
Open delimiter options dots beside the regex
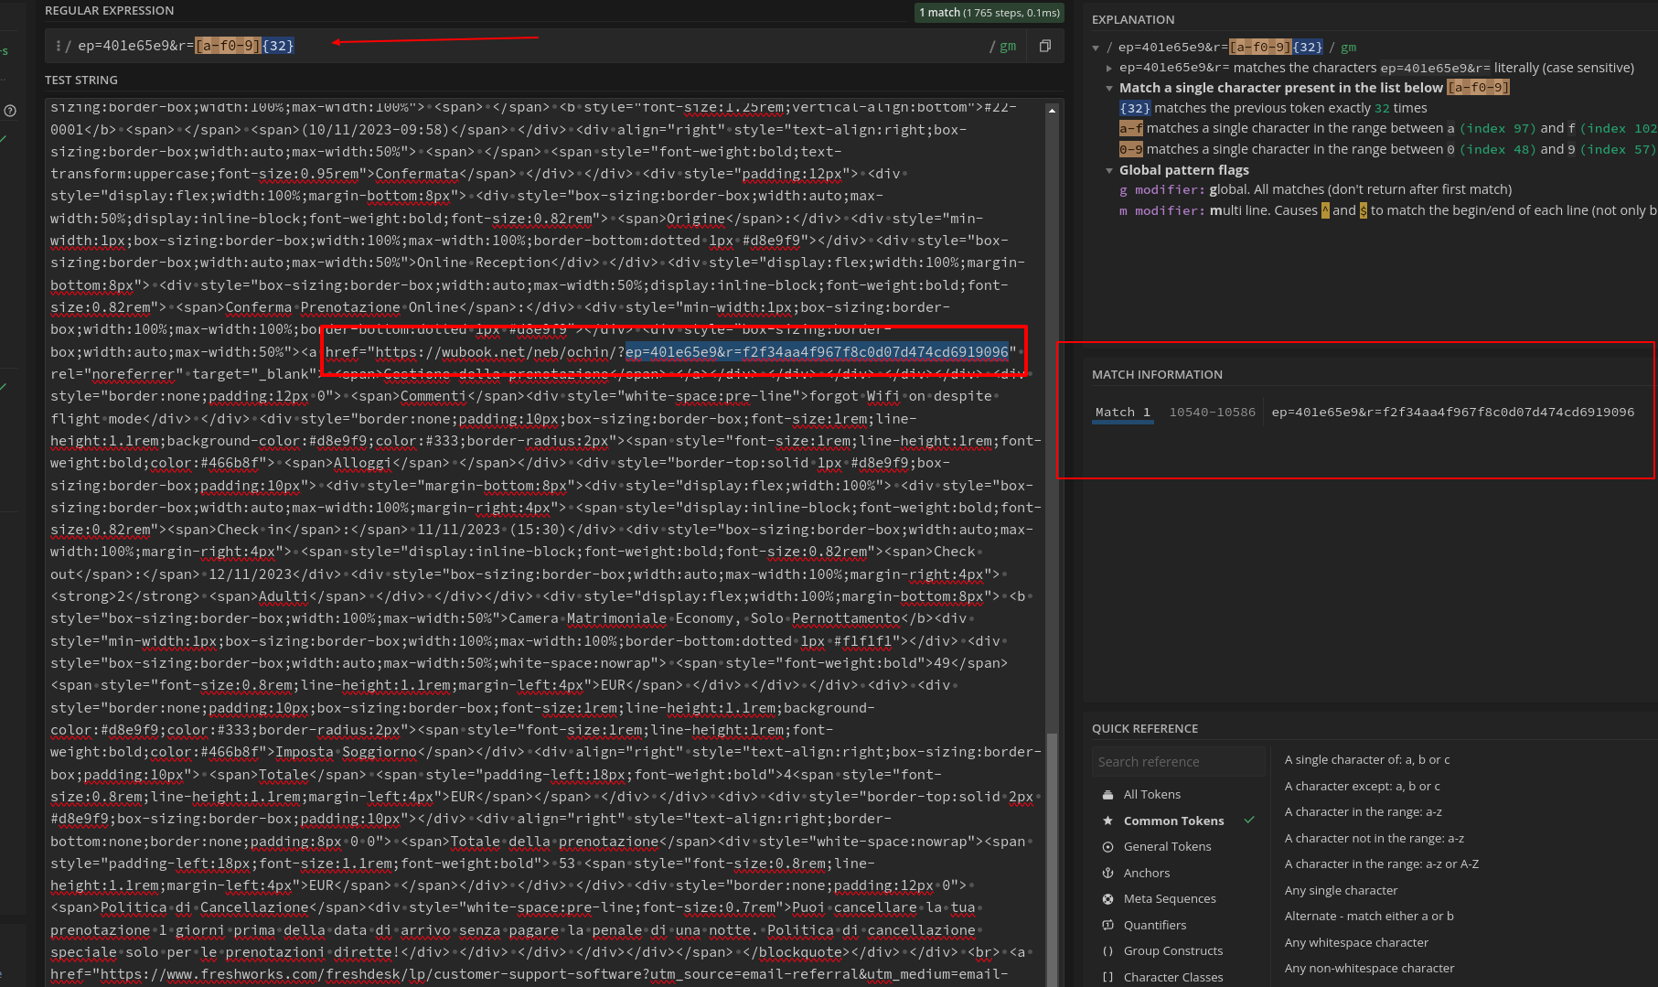(59, 46)
